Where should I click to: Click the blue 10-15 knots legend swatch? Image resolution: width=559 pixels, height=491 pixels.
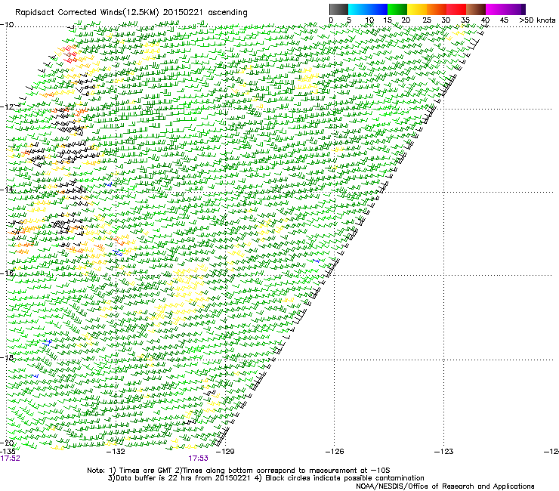[x=378, y=9]
